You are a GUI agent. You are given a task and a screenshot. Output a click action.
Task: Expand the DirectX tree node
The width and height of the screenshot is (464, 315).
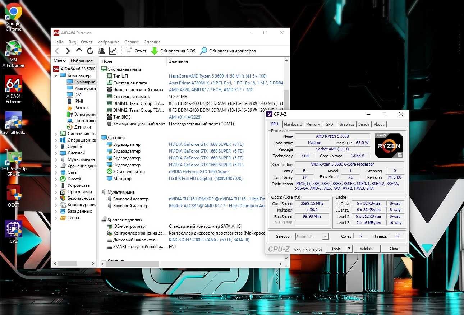(56, 179)
